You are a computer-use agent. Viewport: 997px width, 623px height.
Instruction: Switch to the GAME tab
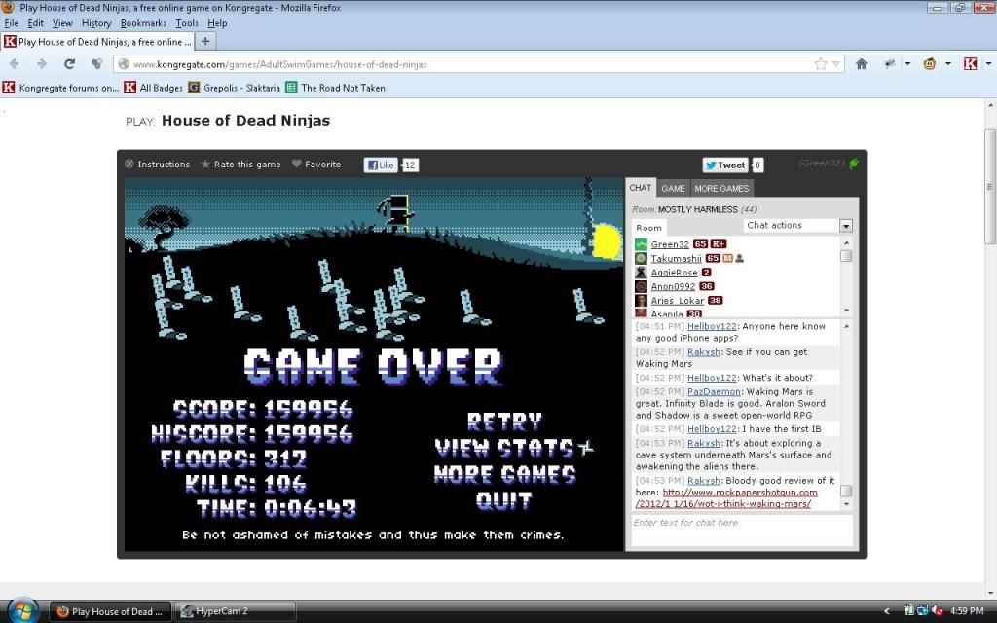tap(673, 188)
